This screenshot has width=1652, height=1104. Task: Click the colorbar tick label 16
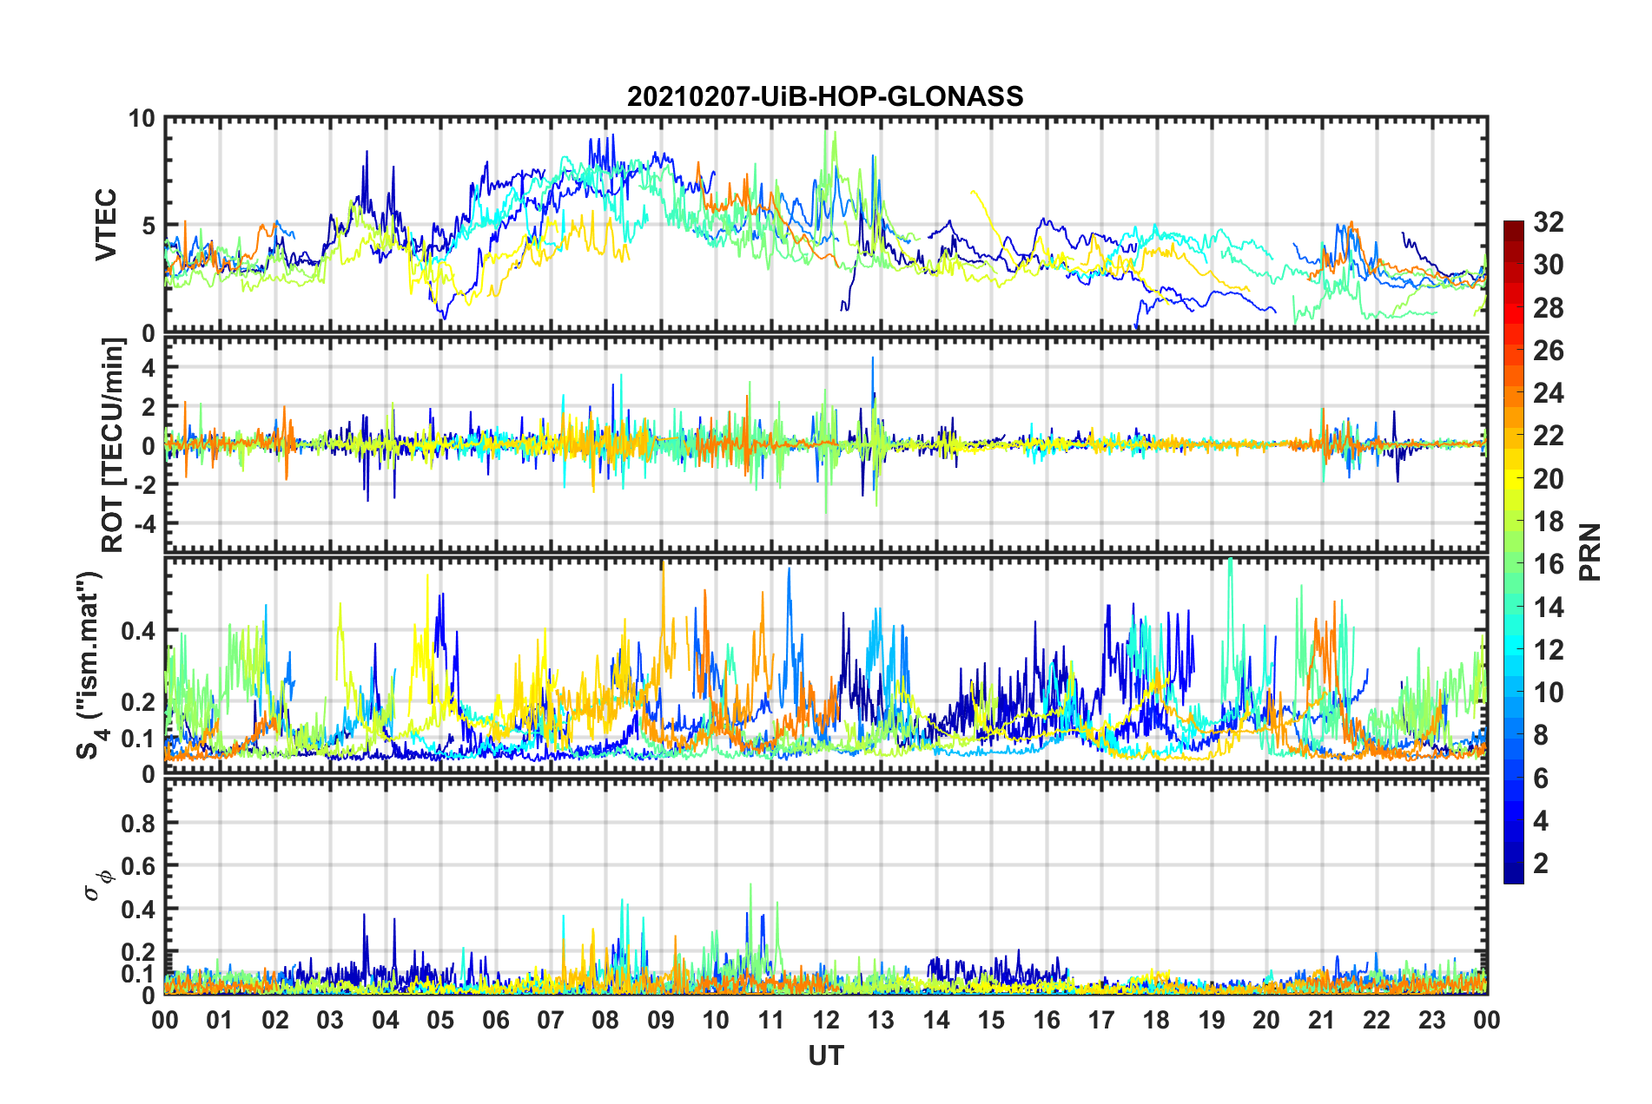[1548, 564]
